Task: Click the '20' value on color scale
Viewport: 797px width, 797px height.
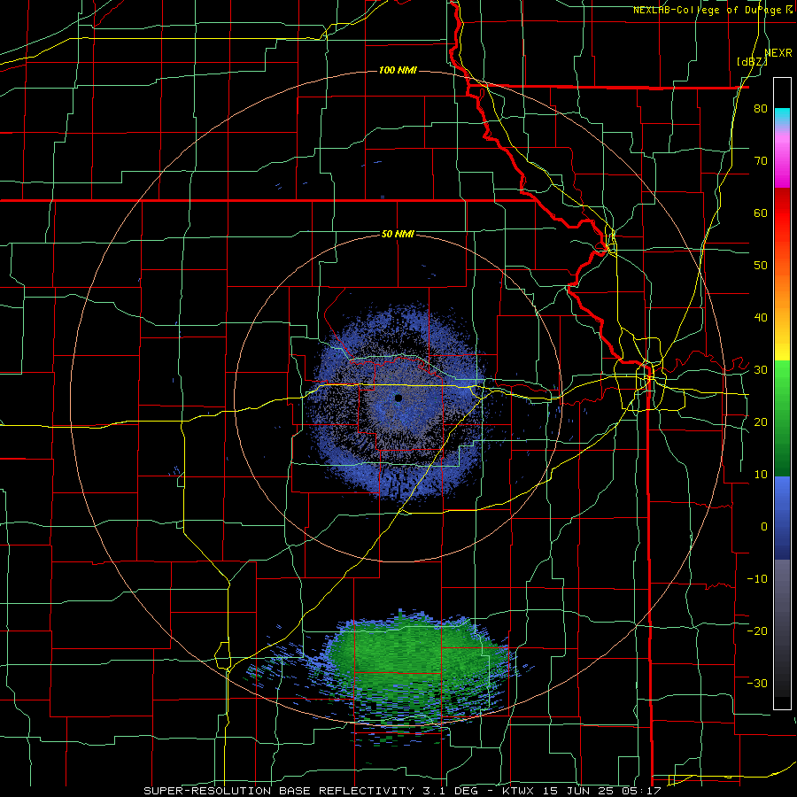Action: (761, 422)
